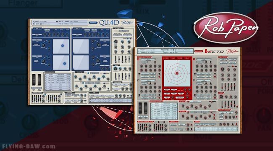Click the QUAD logo title
The width and height of the screenshot is (273, 151).
[109, 23]
